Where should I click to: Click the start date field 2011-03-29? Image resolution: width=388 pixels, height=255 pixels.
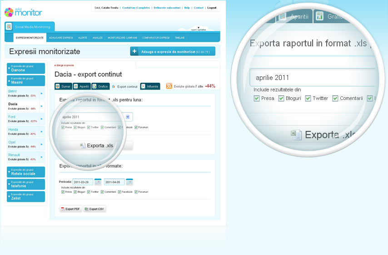pyautogui.click(x=83, y=182)
